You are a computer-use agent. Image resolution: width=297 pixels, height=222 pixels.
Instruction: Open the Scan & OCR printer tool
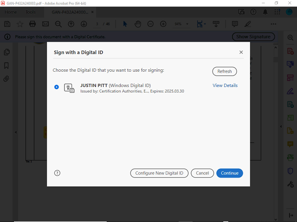[290, 157]
